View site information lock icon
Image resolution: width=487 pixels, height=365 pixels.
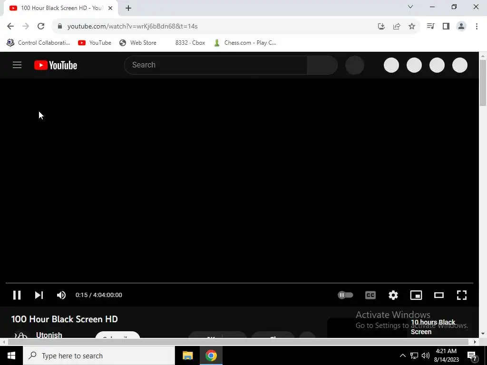(60, 26)
